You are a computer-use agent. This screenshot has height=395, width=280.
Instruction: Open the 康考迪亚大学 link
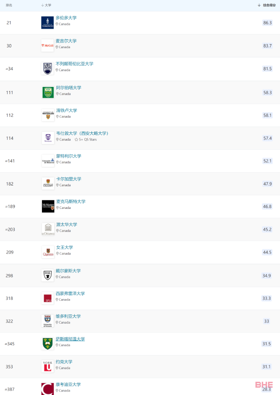(x=68, y=384)
